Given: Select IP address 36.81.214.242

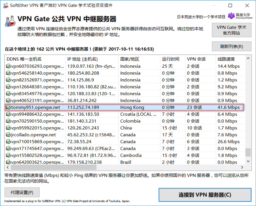Looking at the screenshot, I should point(82,100).
